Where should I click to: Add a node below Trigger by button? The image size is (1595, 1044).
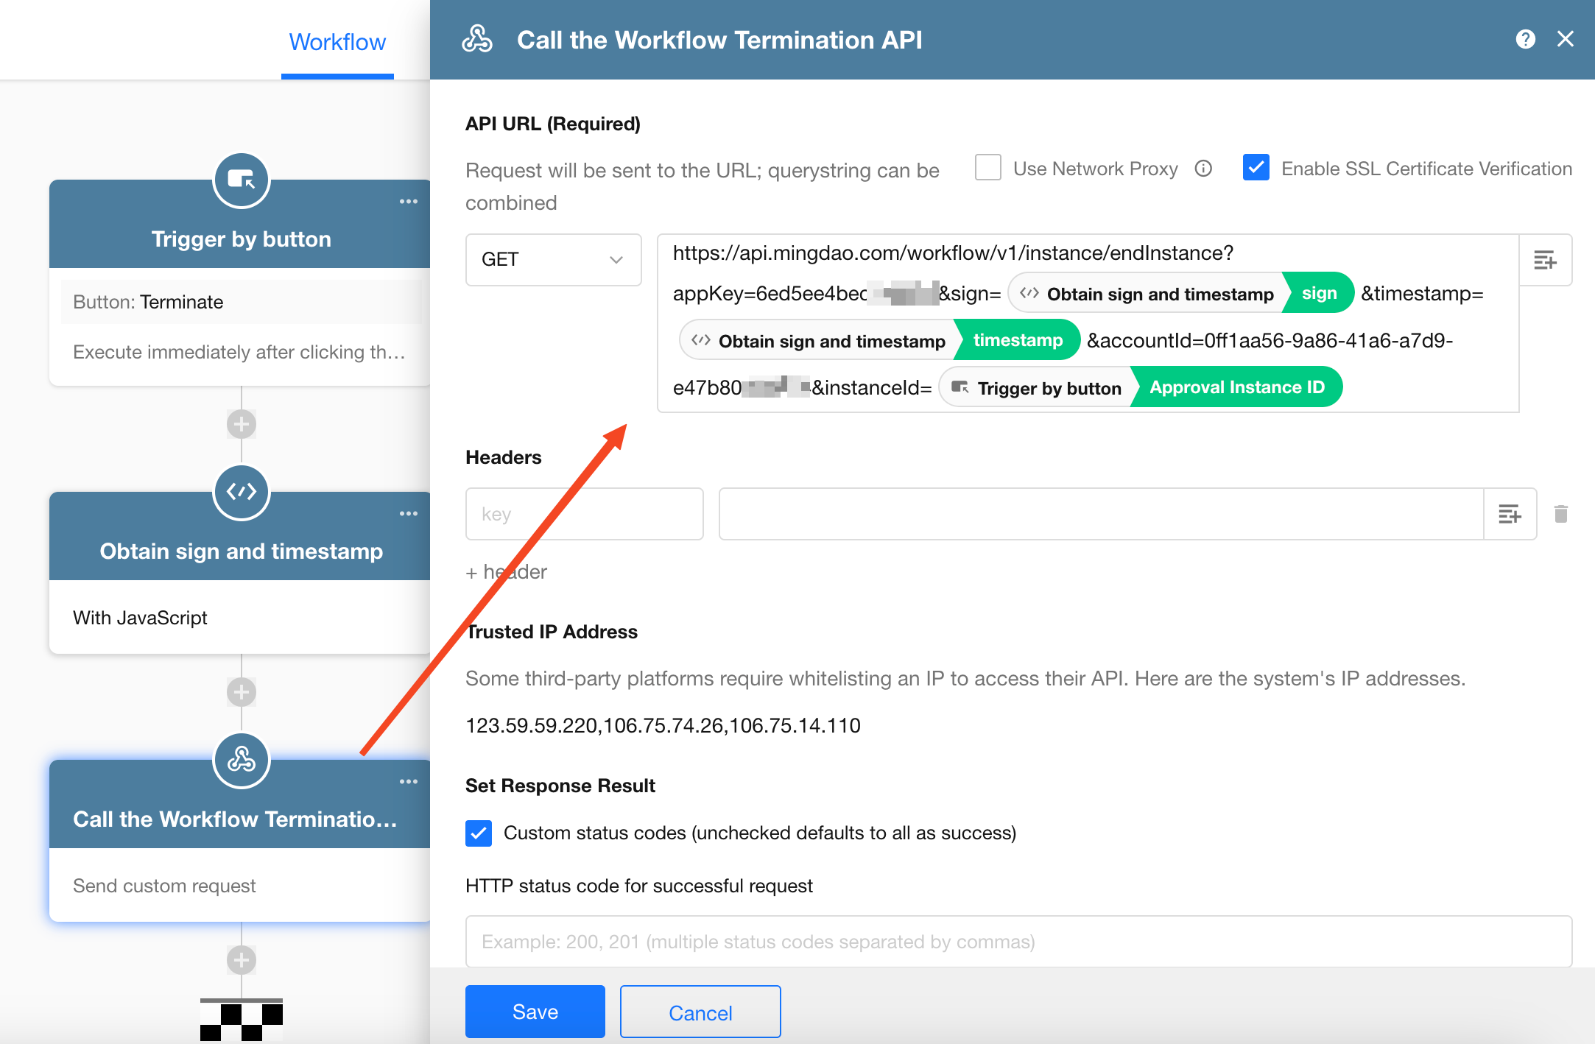(242, 424)
